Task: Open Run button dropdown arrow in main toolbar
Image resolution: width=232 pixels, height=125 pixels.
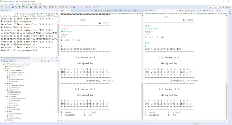Action: pyautogui.click(x=33, y=7)
